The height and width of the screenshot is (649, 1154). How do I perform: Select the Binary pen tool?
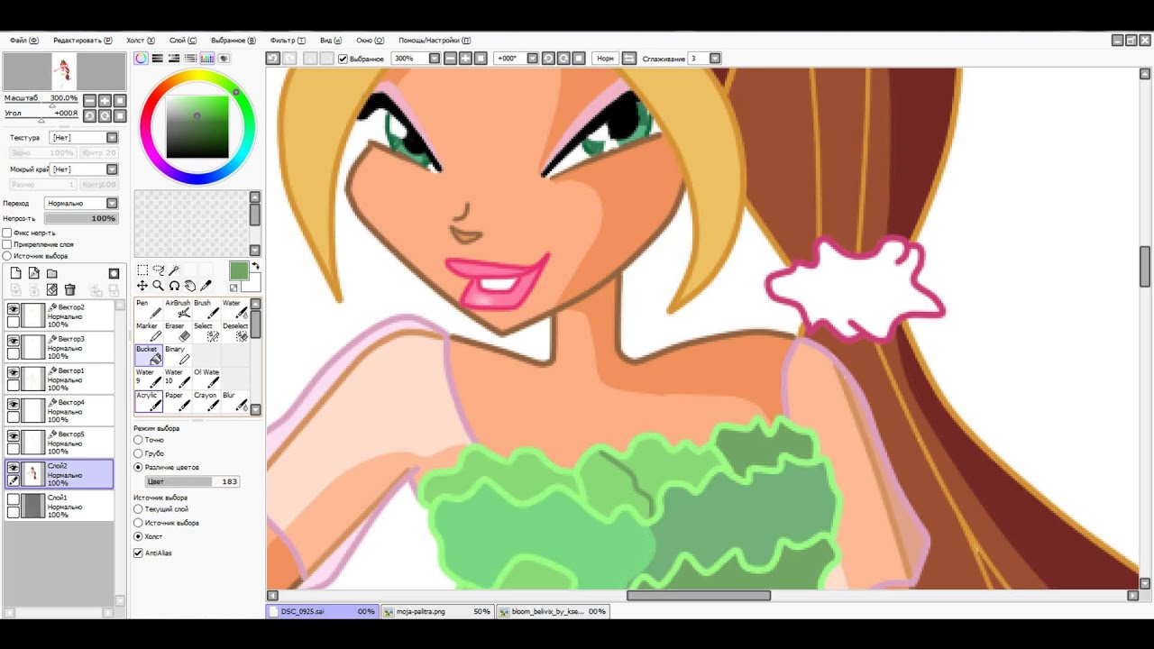click(178, 354)
